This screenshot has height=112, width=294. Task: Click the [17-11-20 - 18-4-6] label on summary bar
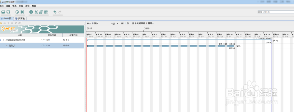264,38
